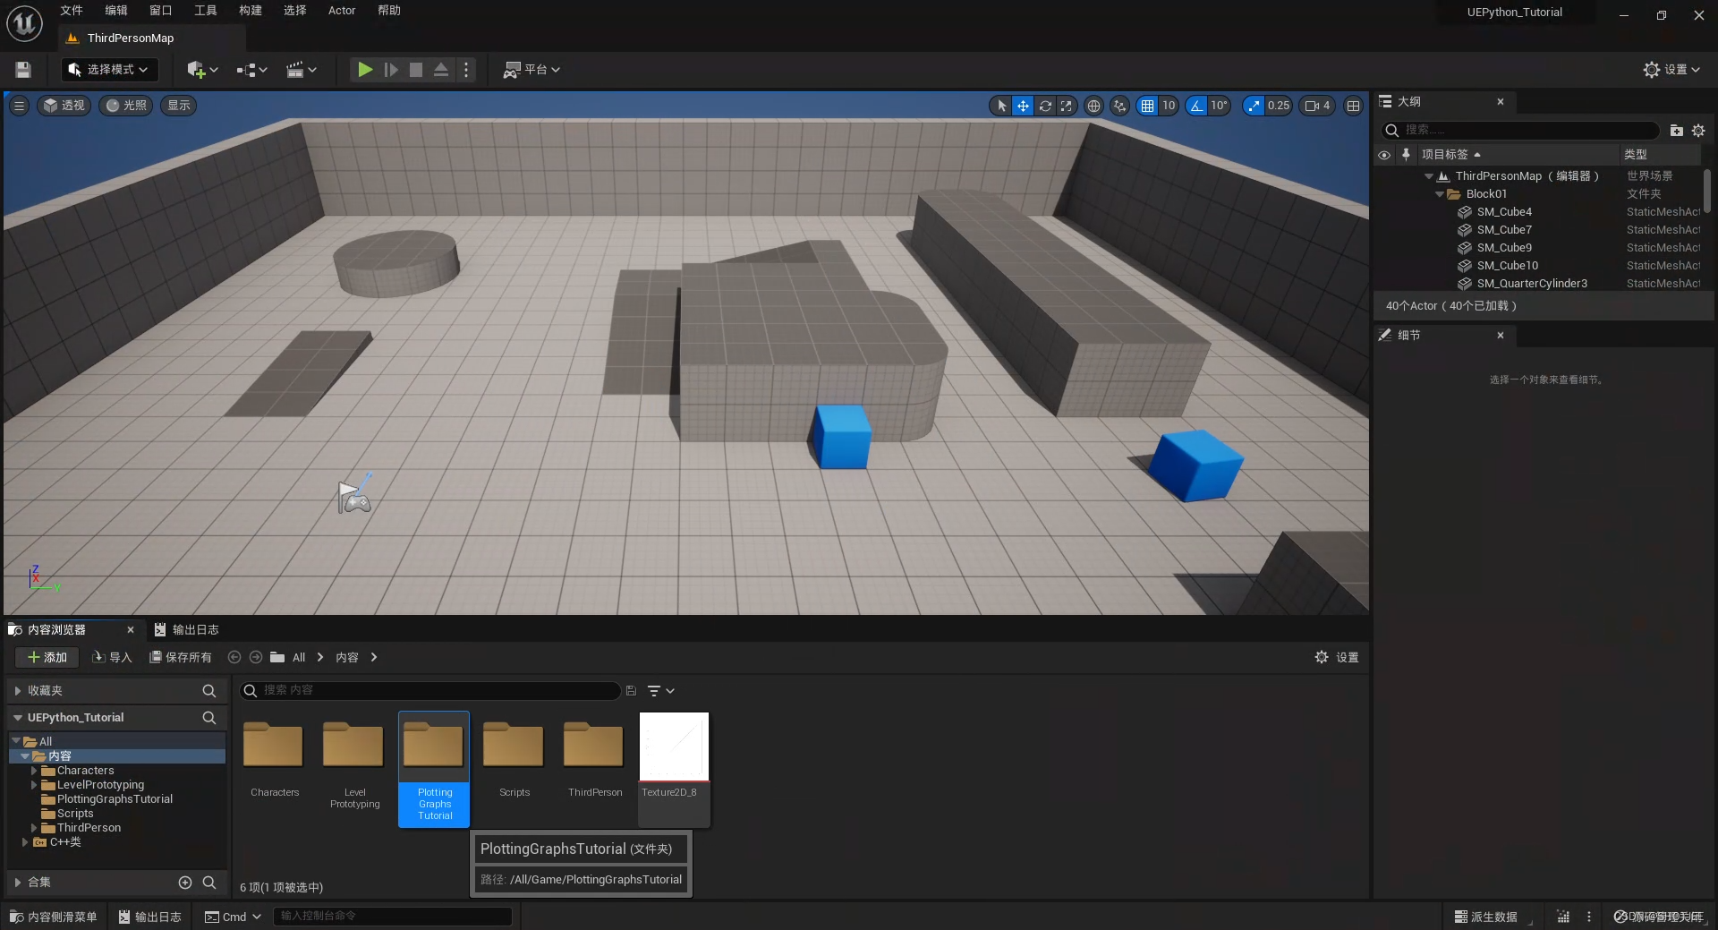Open the Blueprints toolbar dropdown icon

click(x=251, y=70)
